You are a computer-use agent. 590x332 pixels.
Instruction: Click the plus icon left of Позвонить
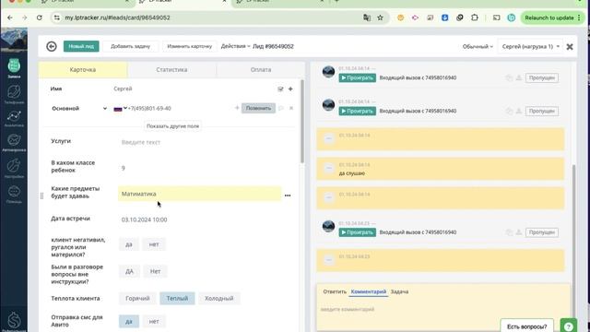237,109
